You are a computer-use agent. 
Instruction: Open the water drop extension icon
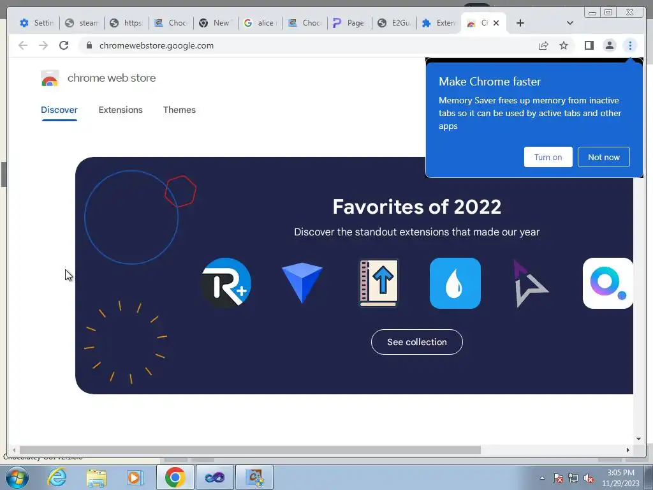pos(455,283)
